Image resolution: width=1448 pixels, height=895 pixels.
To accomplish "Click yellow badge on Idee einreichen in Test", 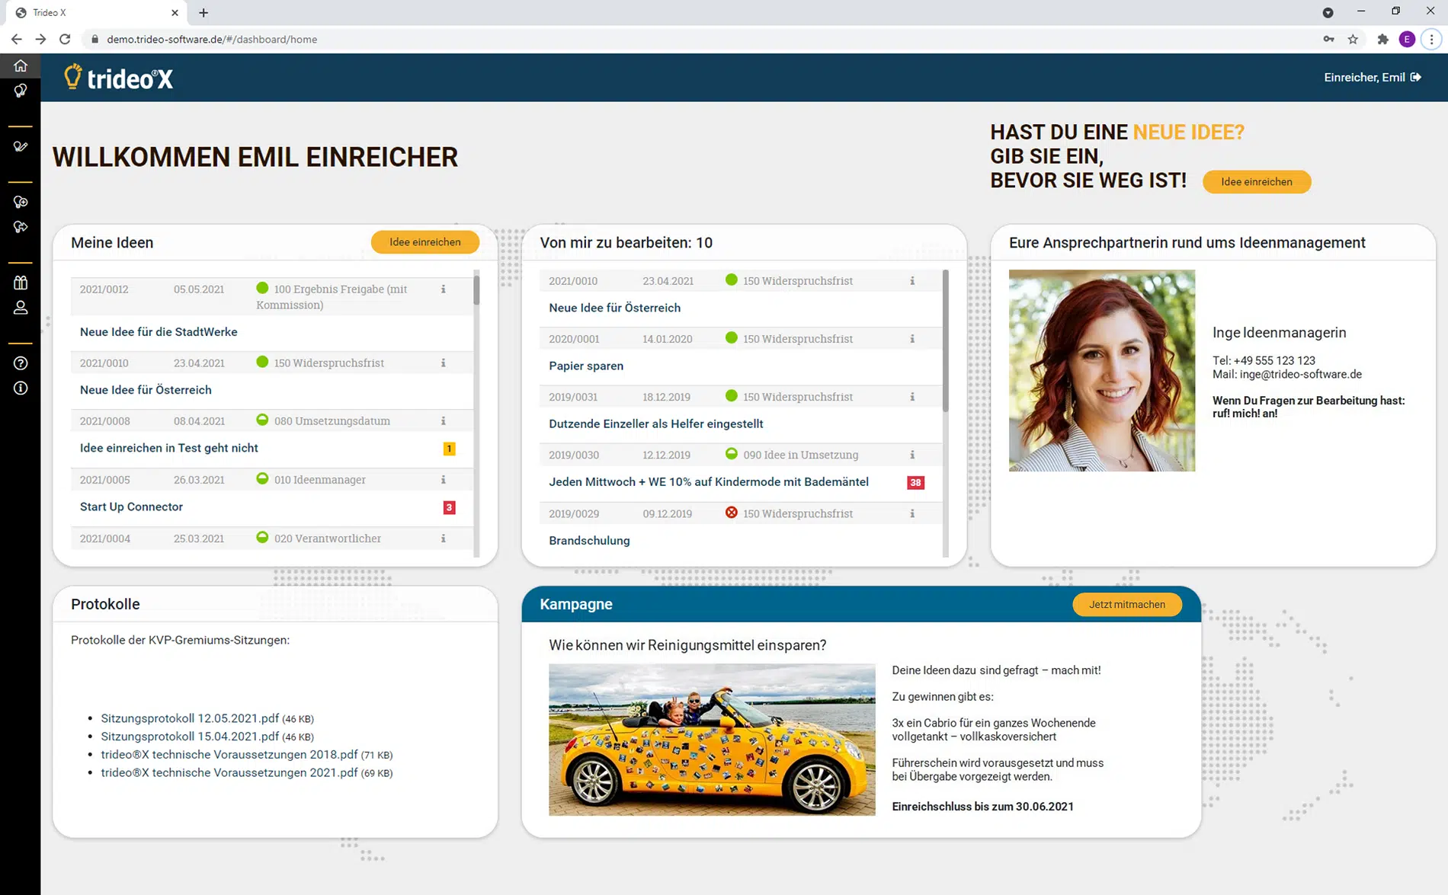I will (x=449, y=449).
